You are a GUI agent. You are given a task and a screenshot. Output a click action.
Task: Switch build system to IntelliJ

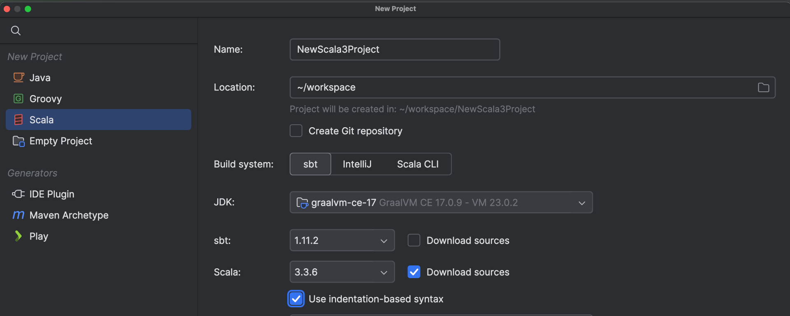(357, 164)
